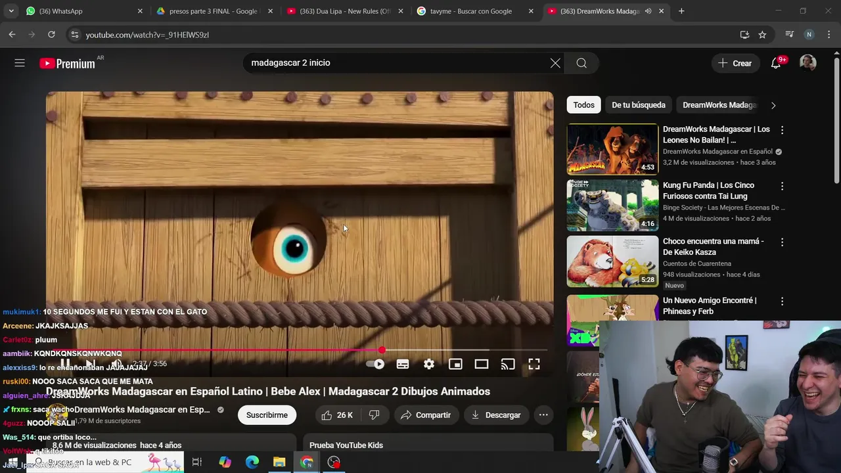The height and width of the screenshot is (473, 841).
Task: Open a new browser tab
Action: [681, 11]
